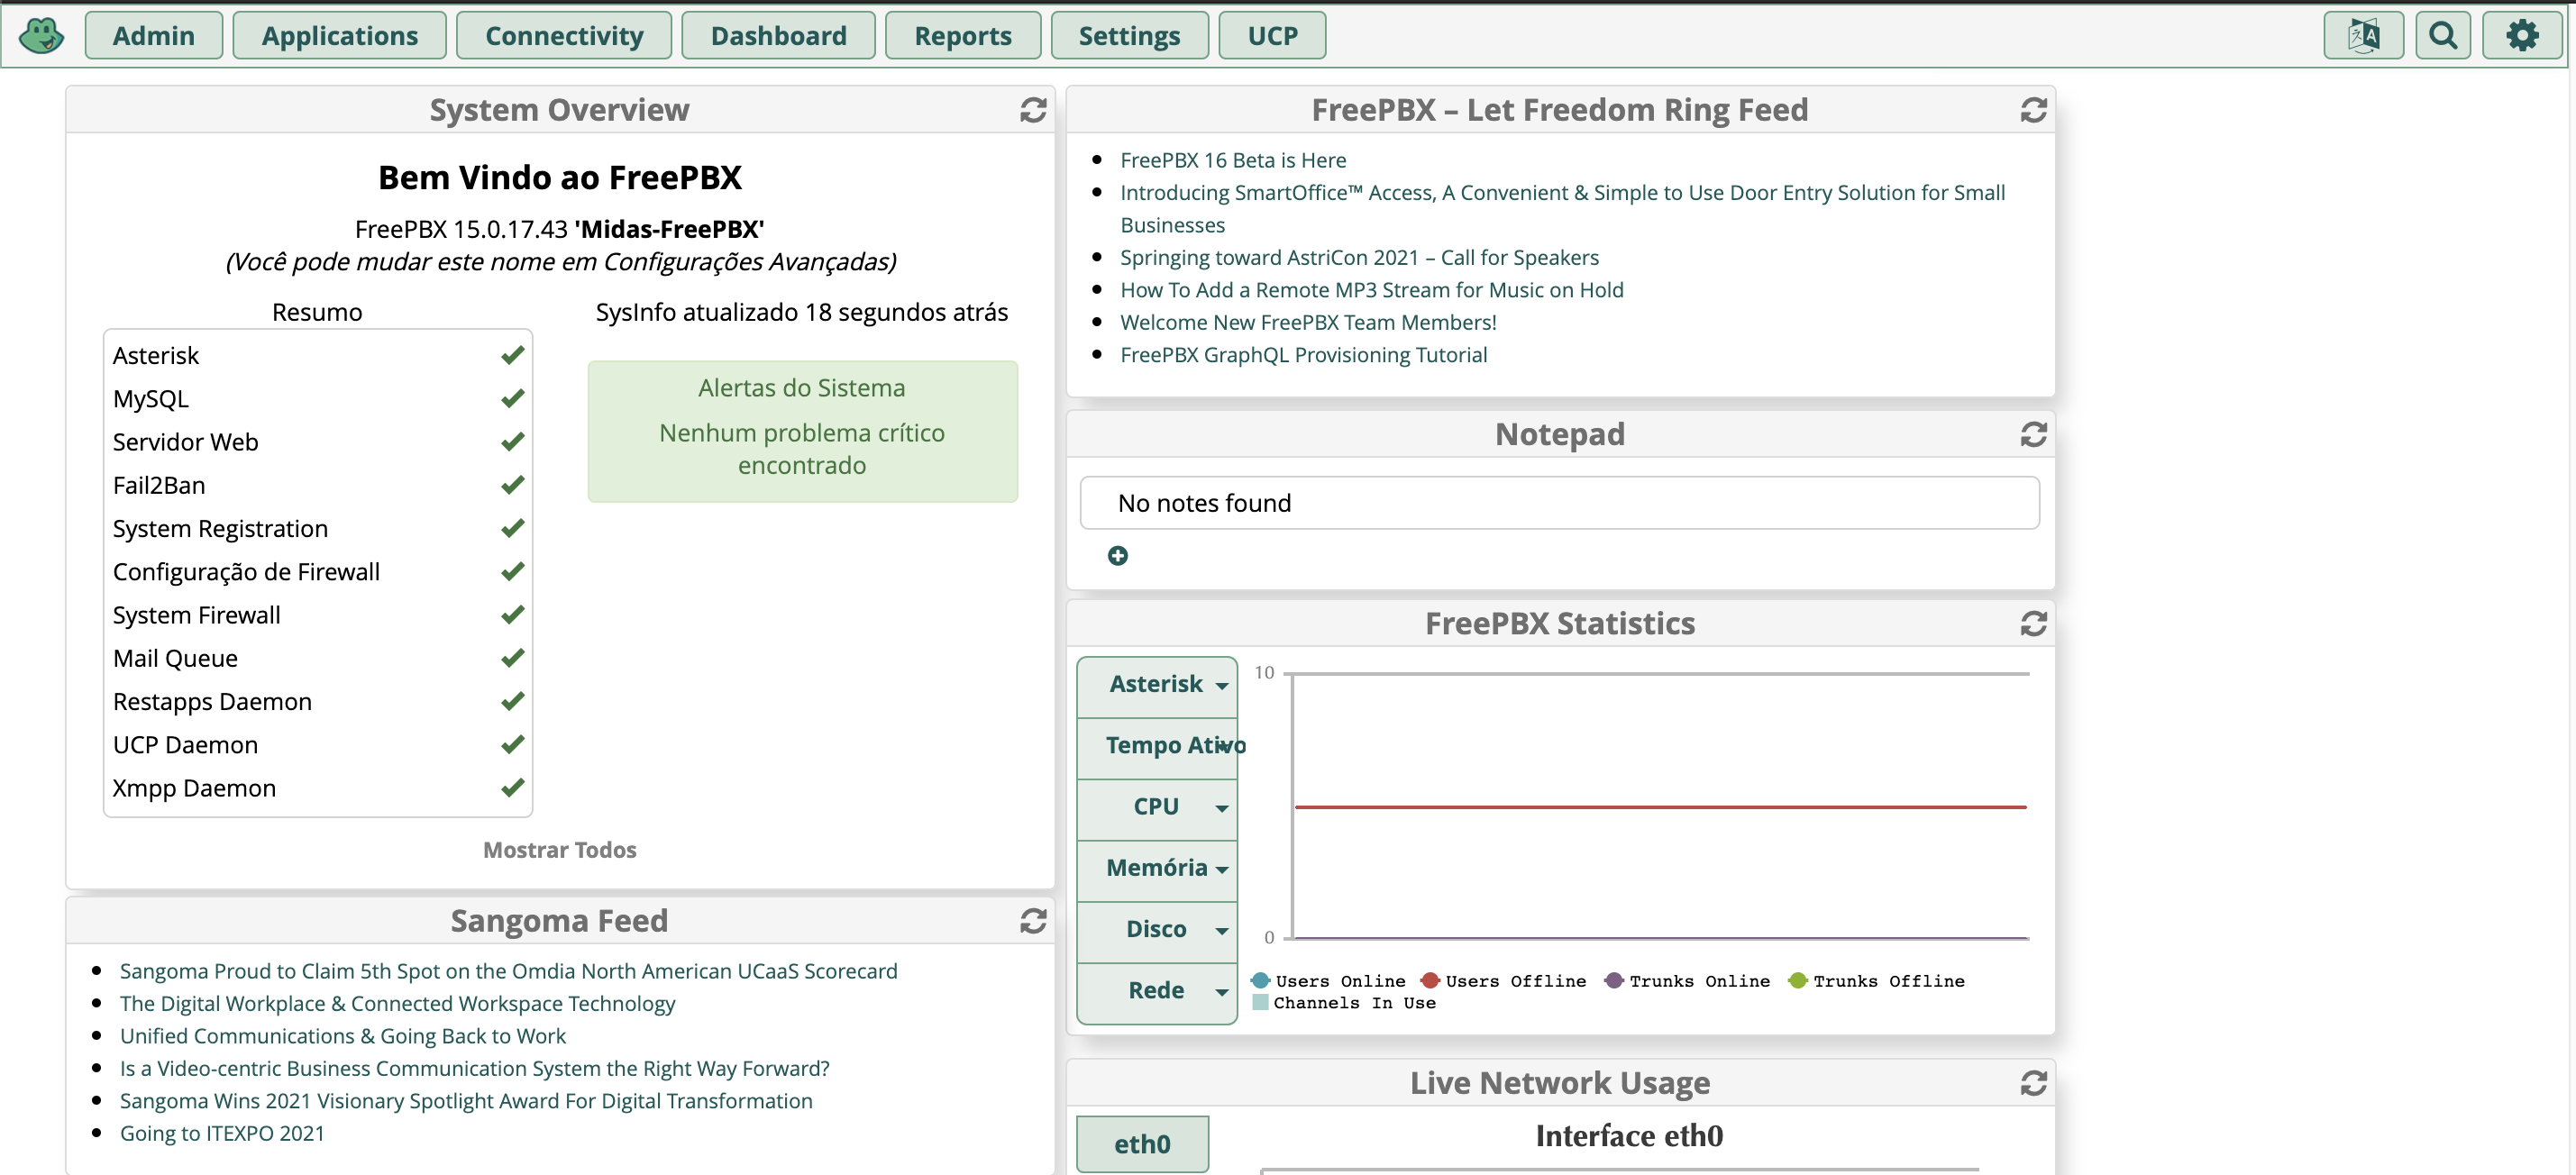The image size is (2576, 1175).
Task: Open the Connectivity menu
Action: [x=564, y=36]
